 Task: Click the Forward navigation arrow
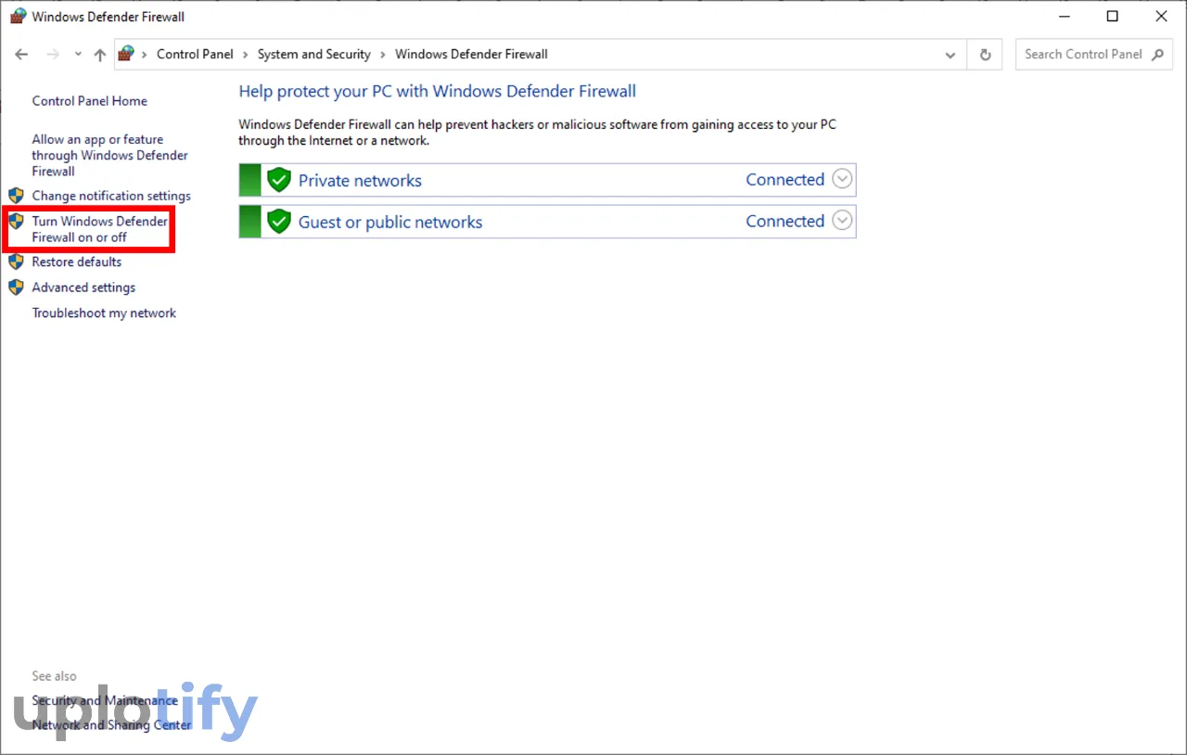click(x=53, y=55)
